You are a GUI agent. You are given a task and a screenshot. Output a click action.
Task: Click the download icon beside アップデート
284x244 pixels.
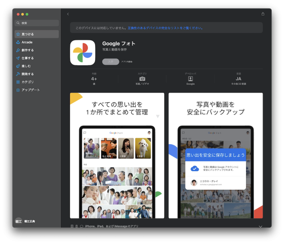[x=18, y=90]
